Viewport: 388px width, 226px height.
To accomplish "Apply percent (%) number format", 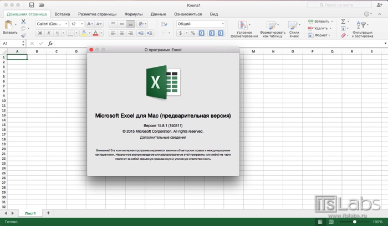I will pyautogui.click(x=192, y=33).
